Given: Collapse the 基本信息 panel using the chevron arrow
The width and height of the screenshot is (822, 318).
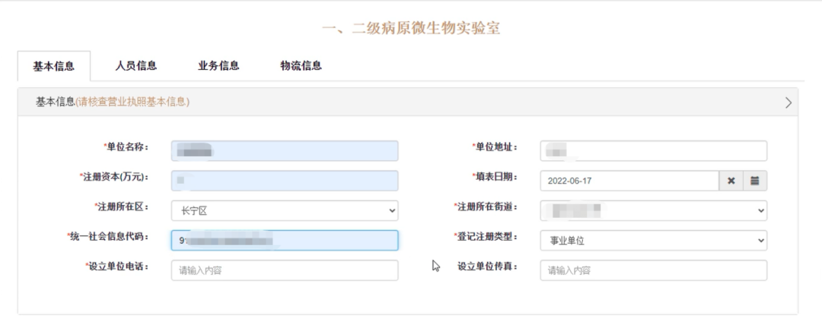Looking at the screenshot, I should [789, 102].
